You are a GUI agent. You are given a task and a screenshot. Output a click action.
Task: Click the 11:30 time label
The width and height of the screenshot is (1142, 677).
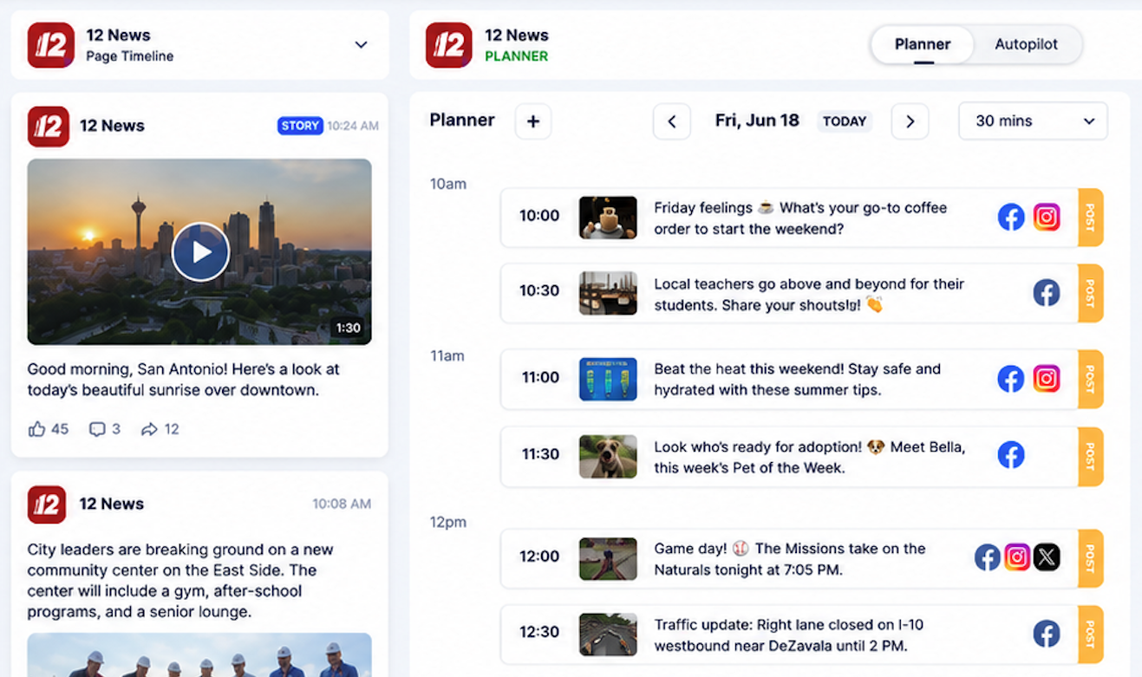click(540, 454)
